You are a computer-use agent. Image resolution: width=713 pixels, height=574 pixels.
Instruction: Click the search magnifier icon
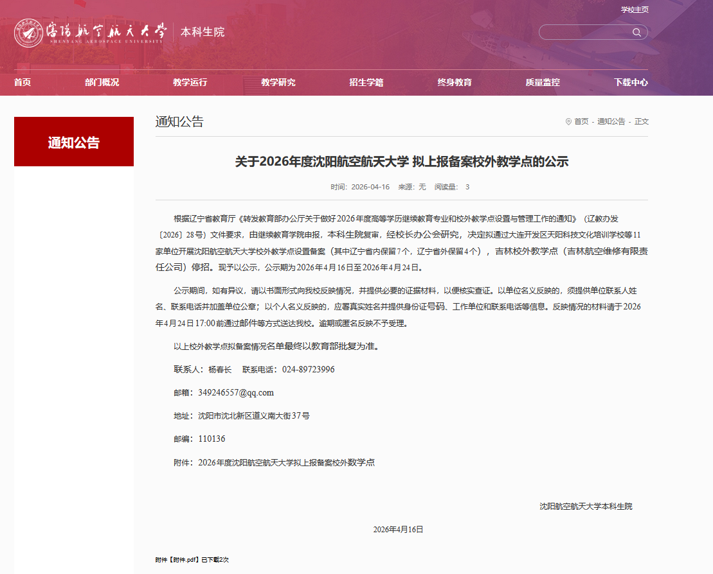tap(636, 32)
